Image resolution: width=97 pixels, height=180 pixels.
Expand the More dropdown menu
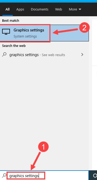click(x=75, y=9)
